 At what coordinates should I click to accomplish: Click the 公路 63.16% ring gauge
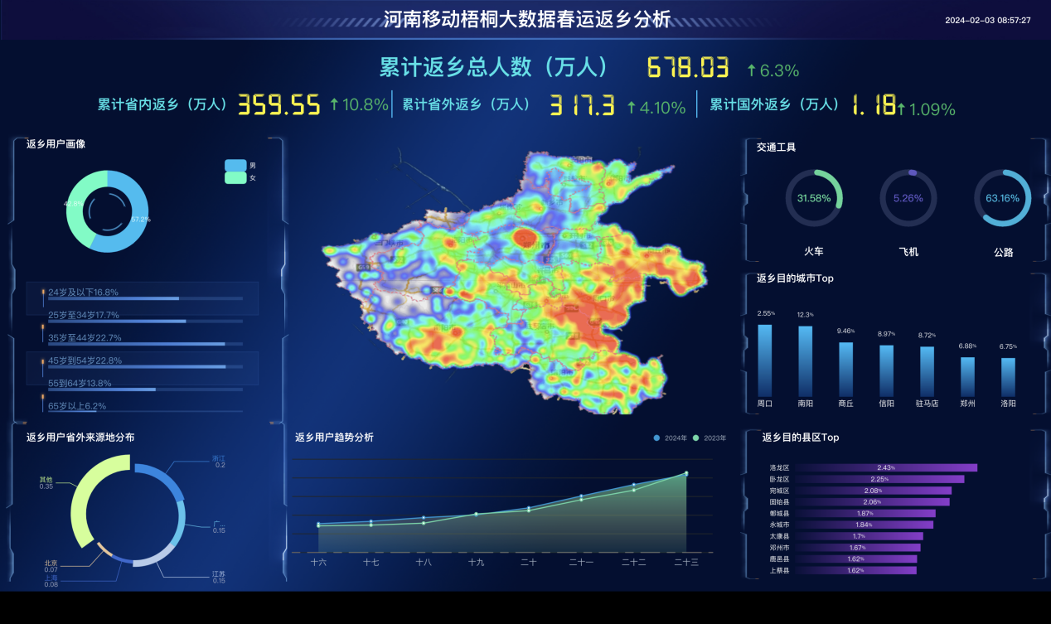coord(1002,199)
